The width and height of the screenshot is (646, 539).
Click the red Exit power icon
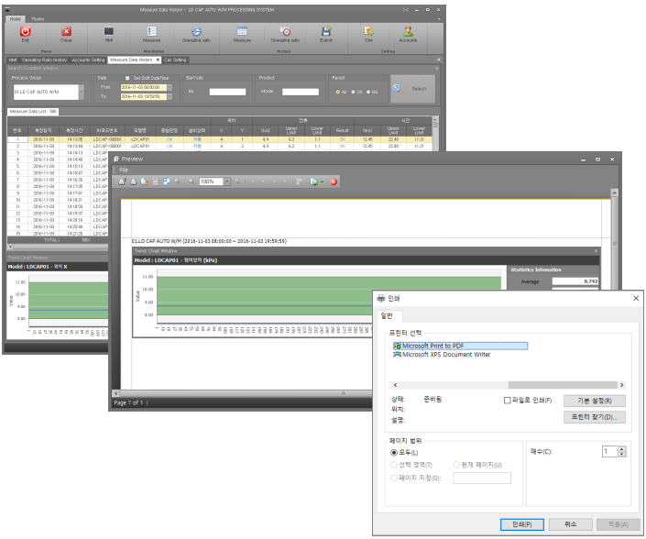coord(25,31)
